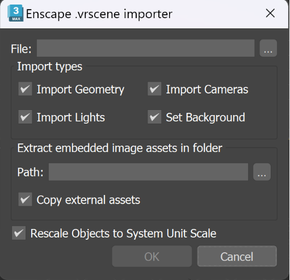The height and width of the screenshot is (280, 290).
Task: Uncheck Copy external assets checkbox
Action: point(25,200)
